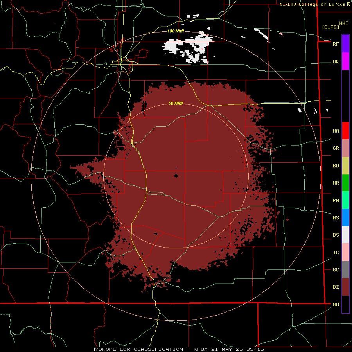Select the GR pink-brown legend swatch
This screenshot has width=352, height=352.
coord(345,148)
